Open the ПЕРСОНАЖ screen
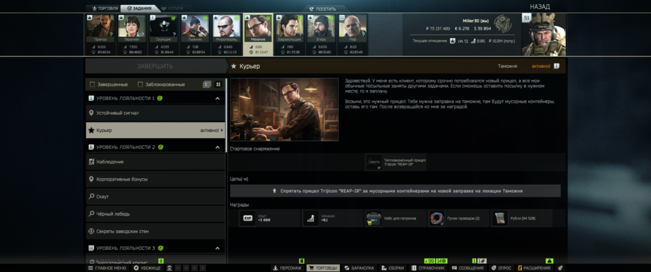Viewport: 651px width, 272px height. point(288,268)
